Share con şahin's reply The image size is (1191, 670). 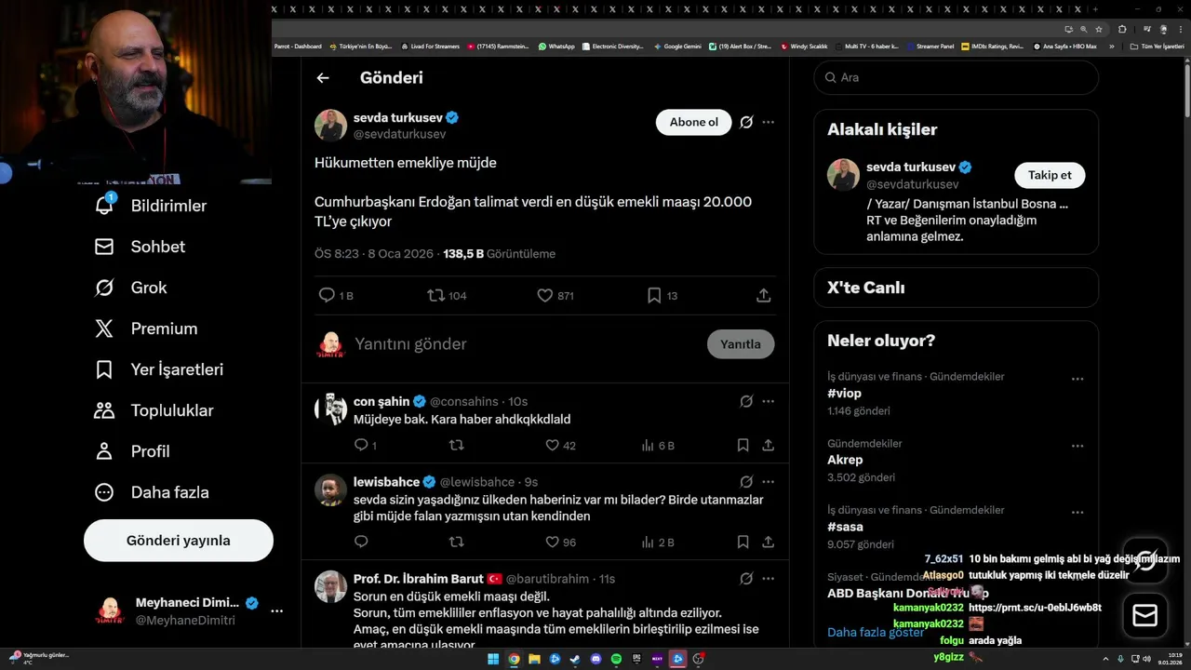[769, 446]
